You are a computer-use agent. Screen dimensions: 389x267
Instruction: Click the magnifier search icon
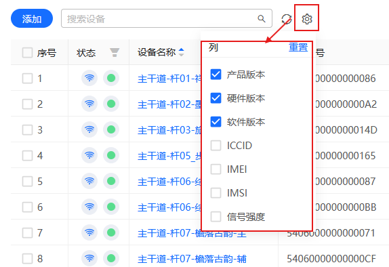point(262,18)
